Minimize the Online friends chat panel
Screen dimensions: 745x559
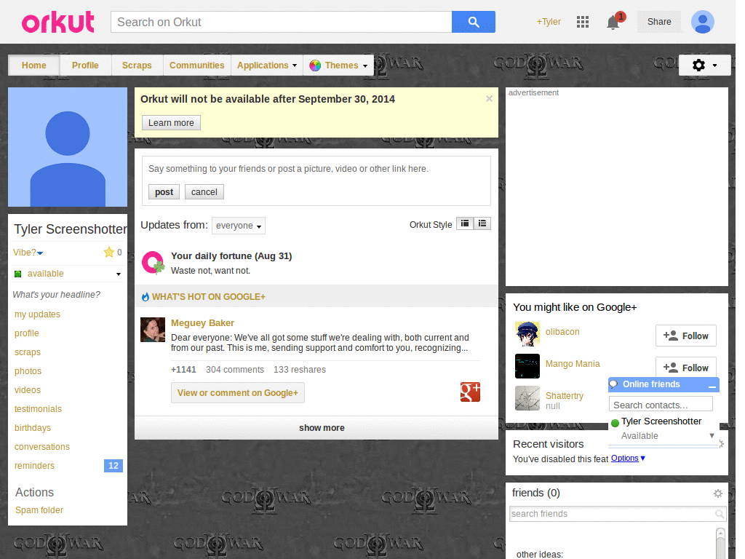(x=712, y=386)
